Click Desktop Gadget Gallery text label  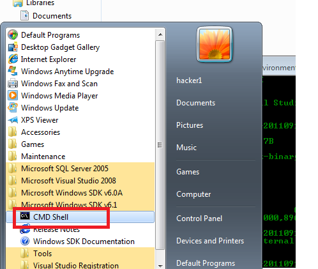[60, 47]
